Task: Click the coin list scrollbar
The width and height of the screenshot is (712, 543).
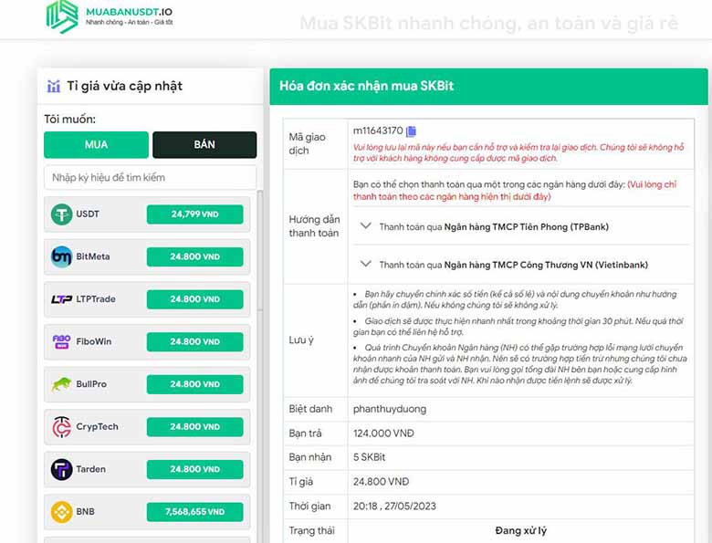Action: 260,250
